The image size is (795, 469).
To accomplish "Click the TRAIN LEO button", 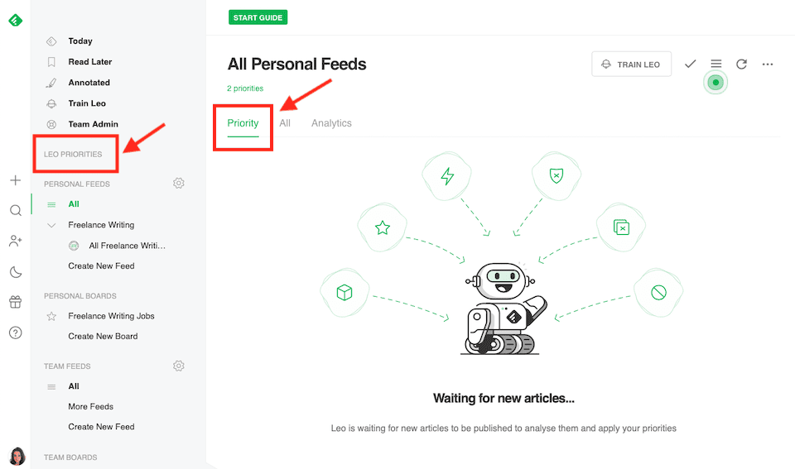I will [x=631, y=65].
